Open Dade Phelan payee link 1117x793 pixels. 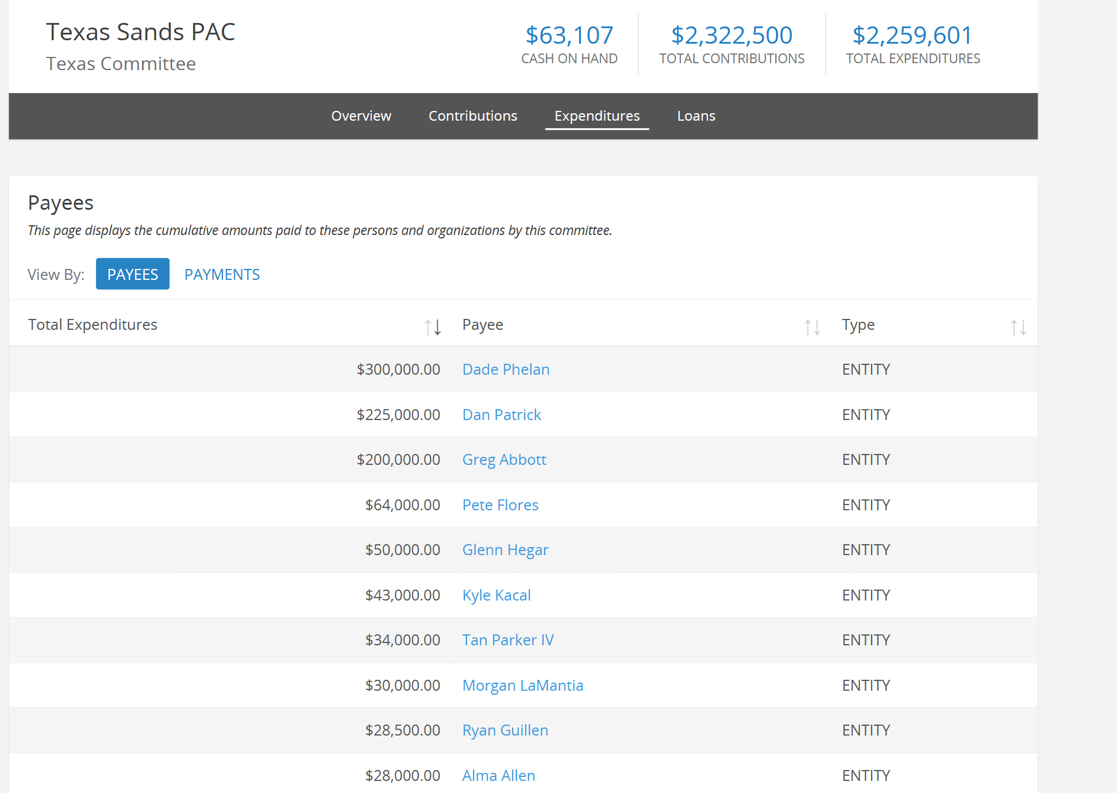[506, 369]
